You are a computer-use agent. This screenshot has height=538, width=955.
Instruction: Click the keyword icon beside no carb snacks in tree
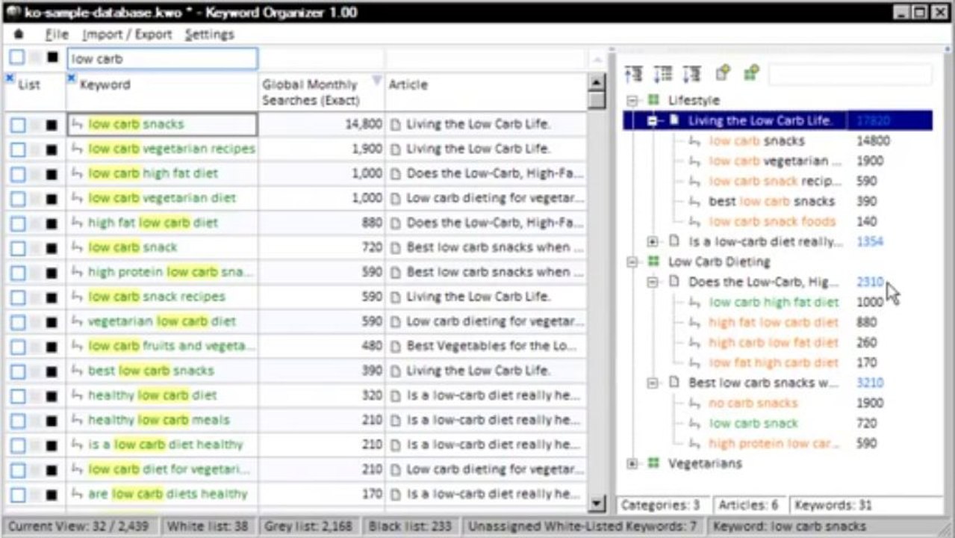click(694, 403)
